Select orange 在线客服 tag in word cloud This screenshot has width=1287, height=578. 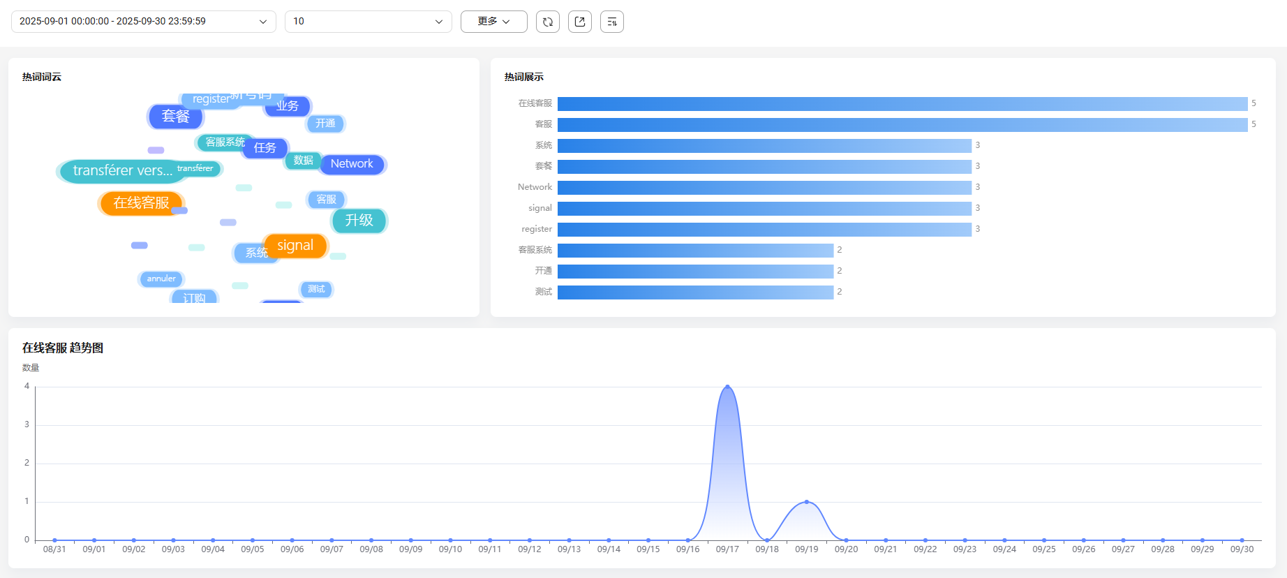point(142,203)
